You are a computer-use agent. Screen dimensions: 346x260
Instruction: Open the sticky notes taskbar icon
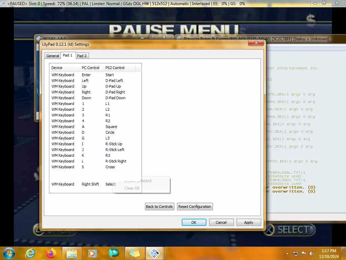coord(134,253)
